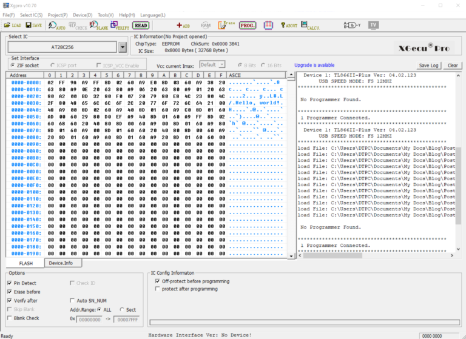Image resolution: width=466 pixels, height=339 pixels.
Task: Click the hex address row 0000-0030
Action: click(147, 103)
